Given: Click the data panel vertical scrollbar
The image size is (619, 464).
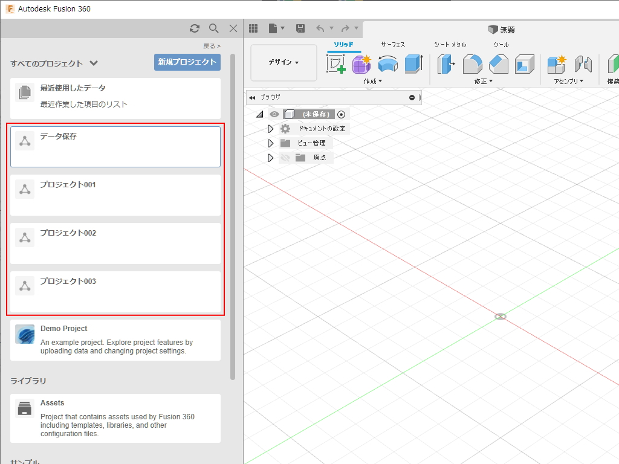Looking at the screenshot, I should [233, 217].
